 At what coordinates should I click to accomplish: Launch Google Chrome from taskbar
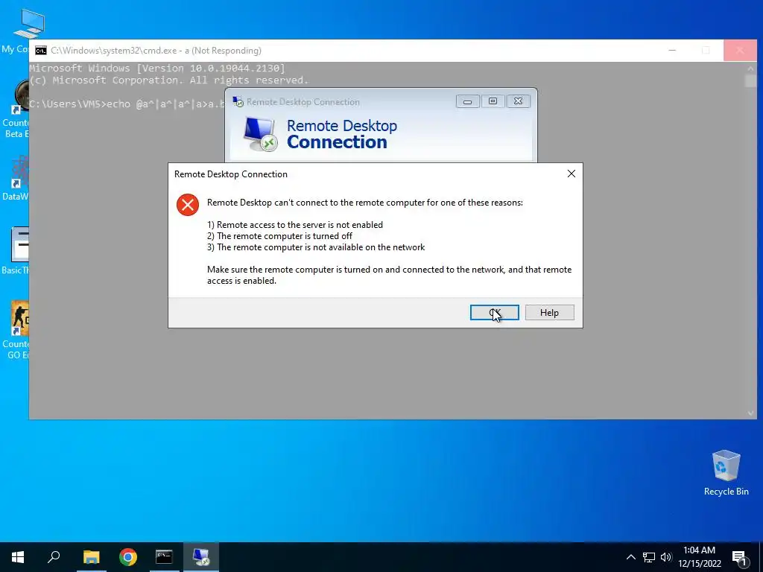(x=128, y=557)
